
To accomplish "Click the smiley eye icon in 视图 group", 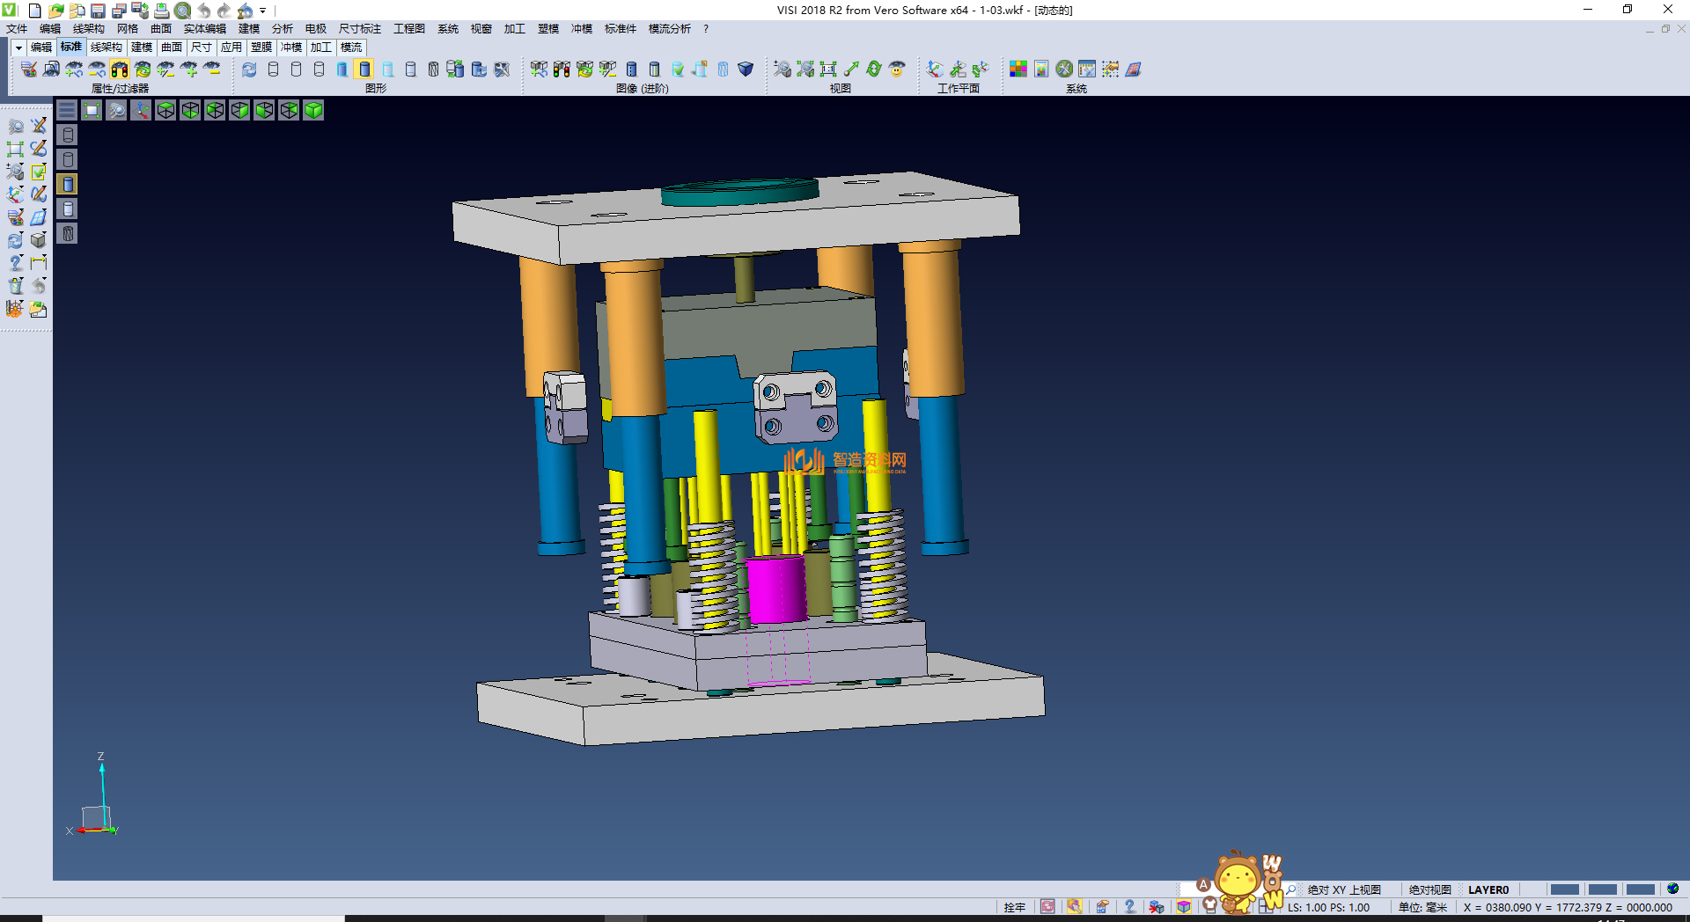I will [897, 70].
